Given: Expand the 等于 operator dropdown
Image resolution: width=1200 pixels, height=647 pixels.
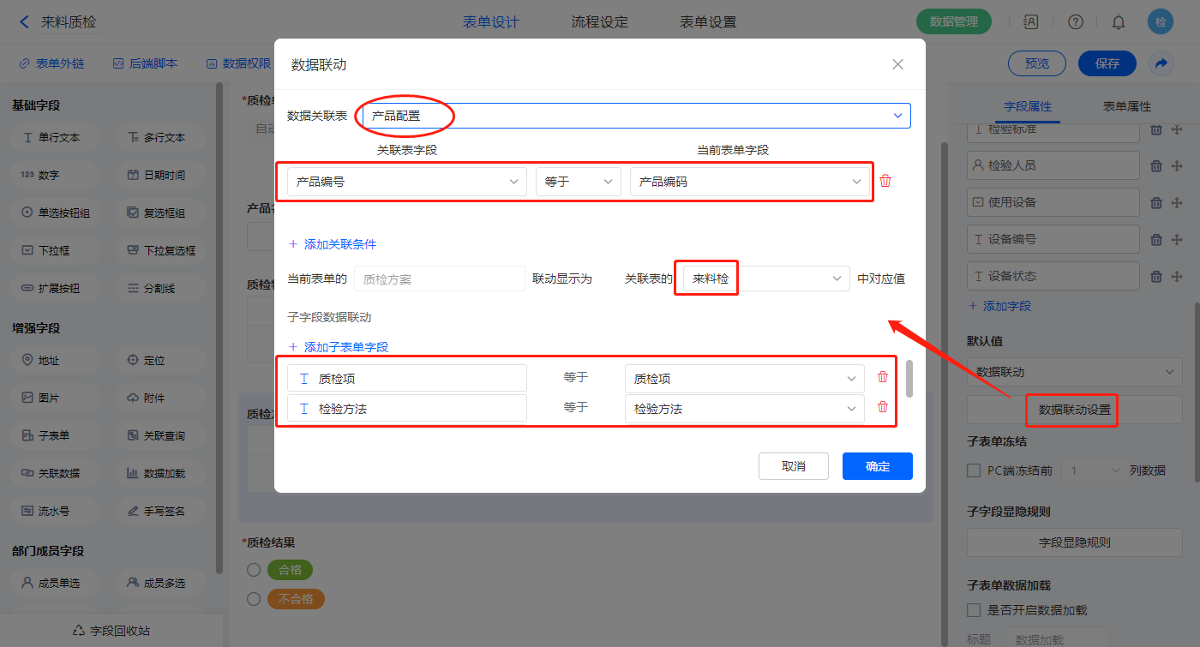Looking at the screenshot, I should tap(578, 182).
